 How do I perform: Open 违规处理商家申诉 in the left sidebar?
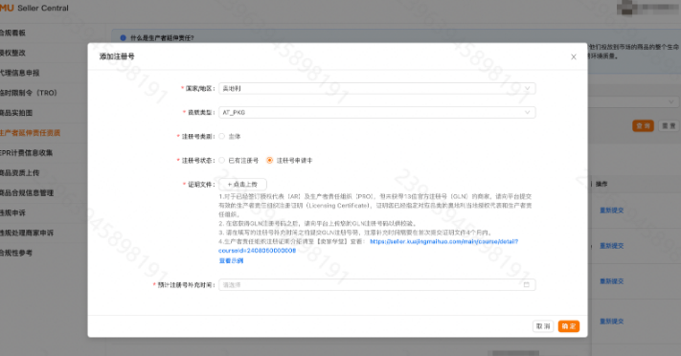point(27,233)
